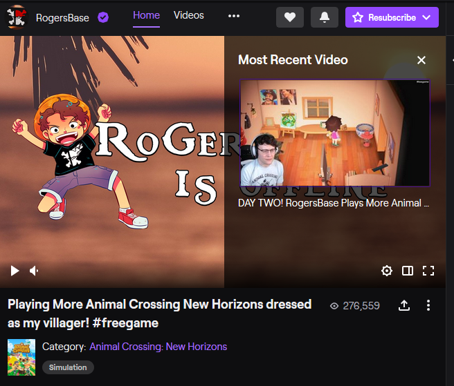Viewport: 454px width, 386px height.
Task: Click the stream title Playing More Animal Crossing
Action: point(160,313)
